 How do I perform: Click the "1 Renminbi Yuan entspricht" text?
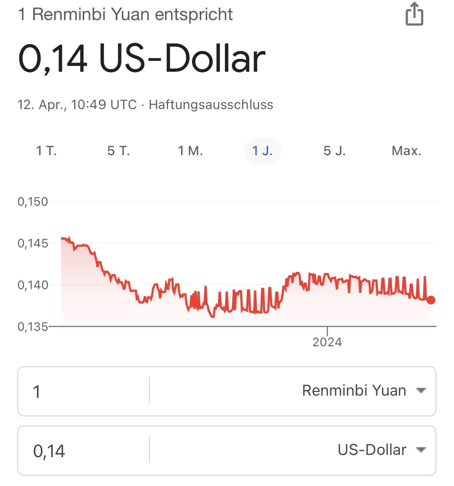click(126, 15)
